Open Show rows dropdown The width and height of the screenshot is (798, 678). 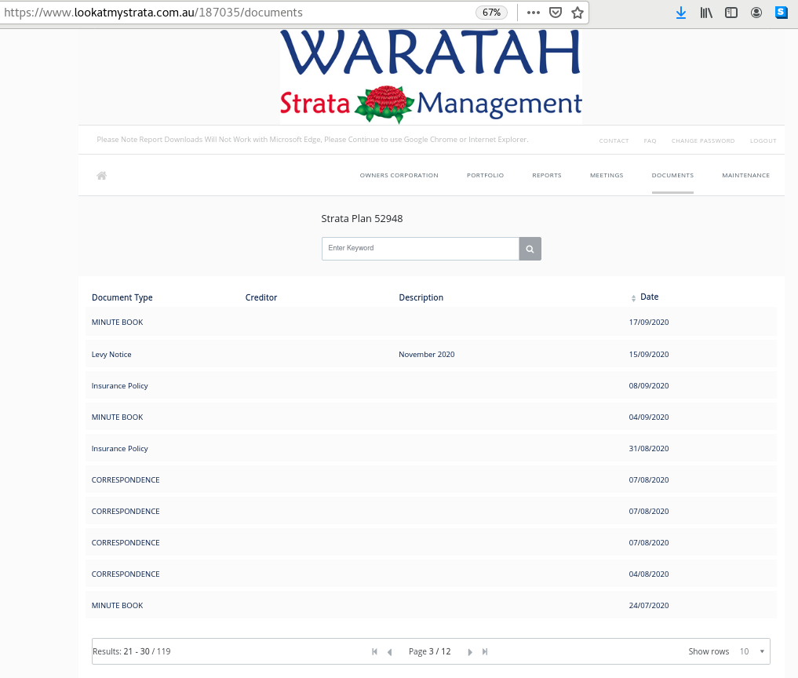point(752,651)
